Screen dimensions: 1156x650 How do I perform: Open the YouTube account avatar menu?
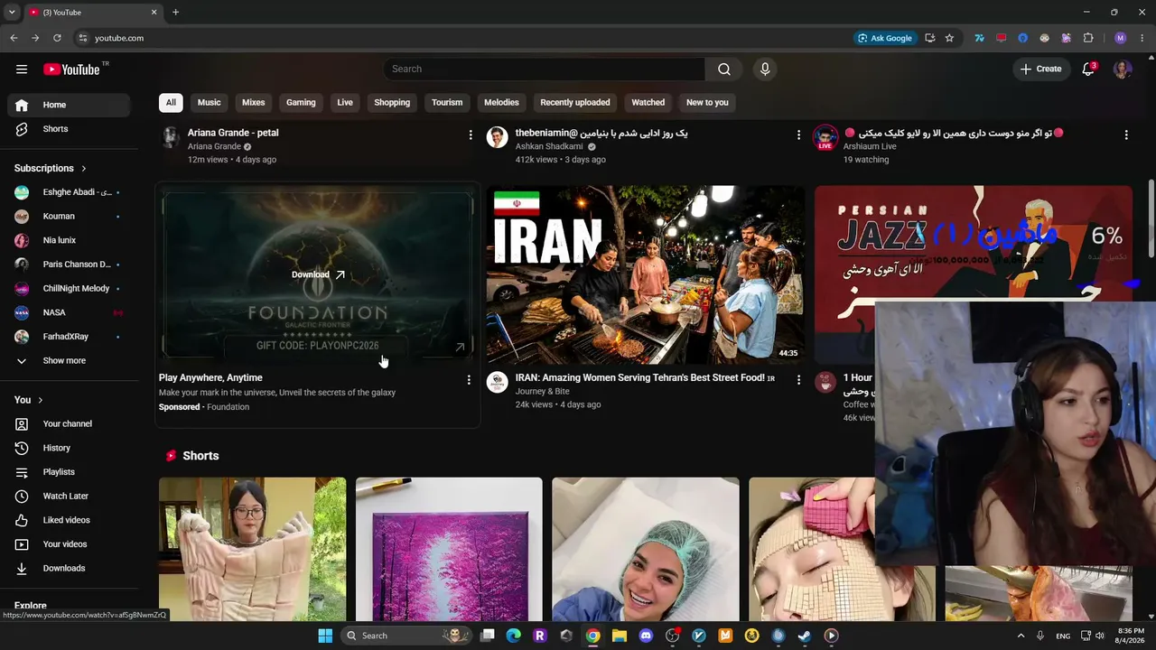coord(1123,70)
